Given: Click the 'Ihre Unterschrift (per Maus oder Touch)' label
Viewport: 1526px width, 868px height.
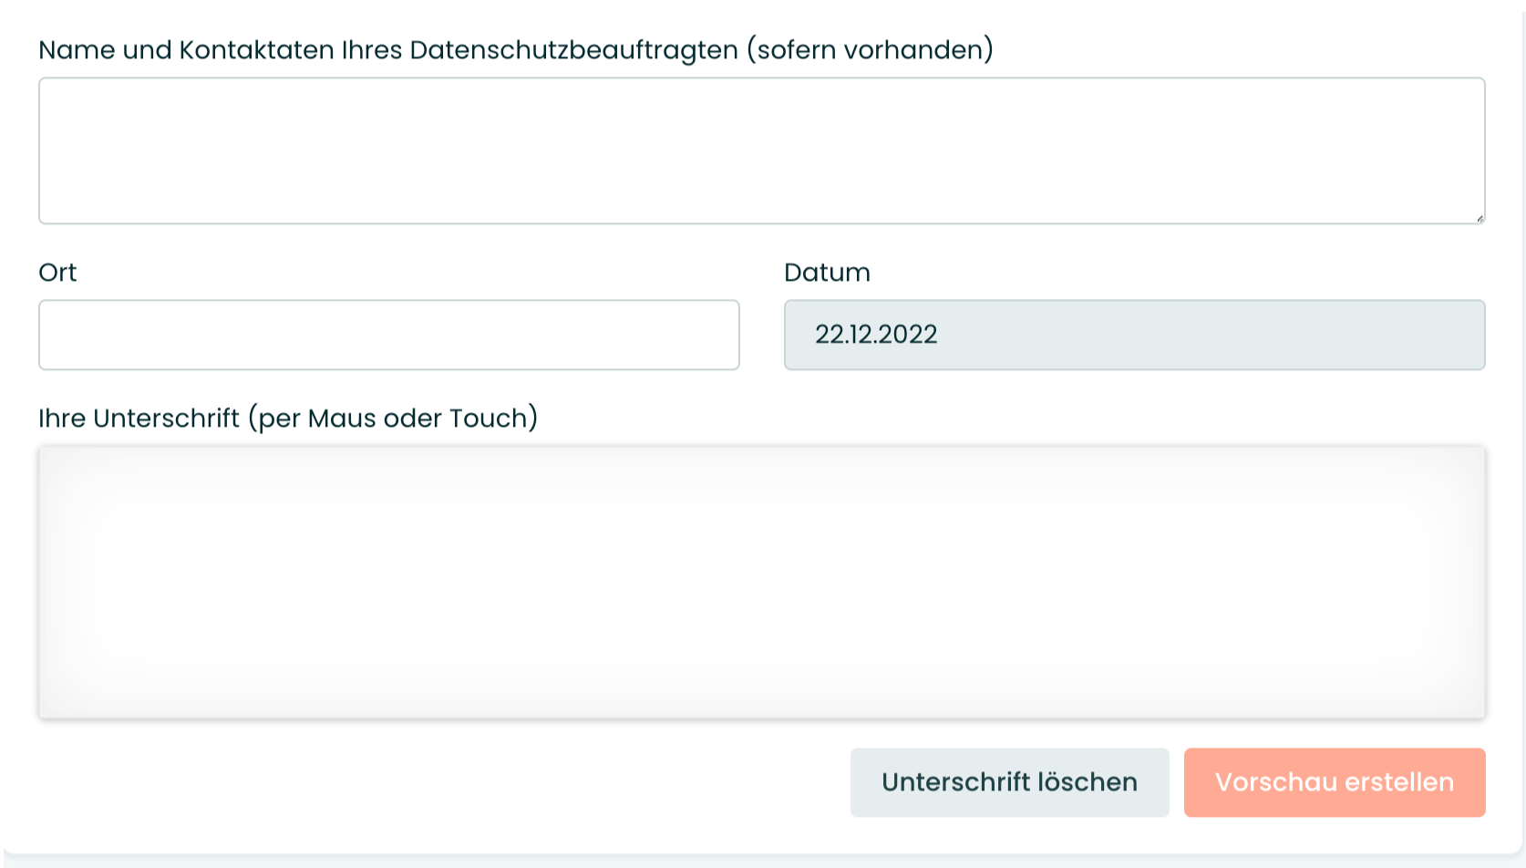Looking at the screenshot, I should (288, 418).
